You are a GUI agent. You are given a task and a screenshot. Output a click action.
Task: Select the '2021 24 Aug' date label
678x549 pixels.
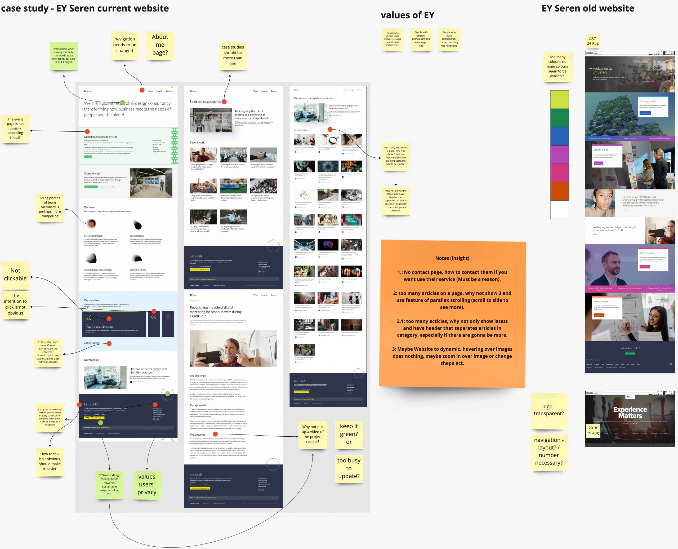pos(593,41)
